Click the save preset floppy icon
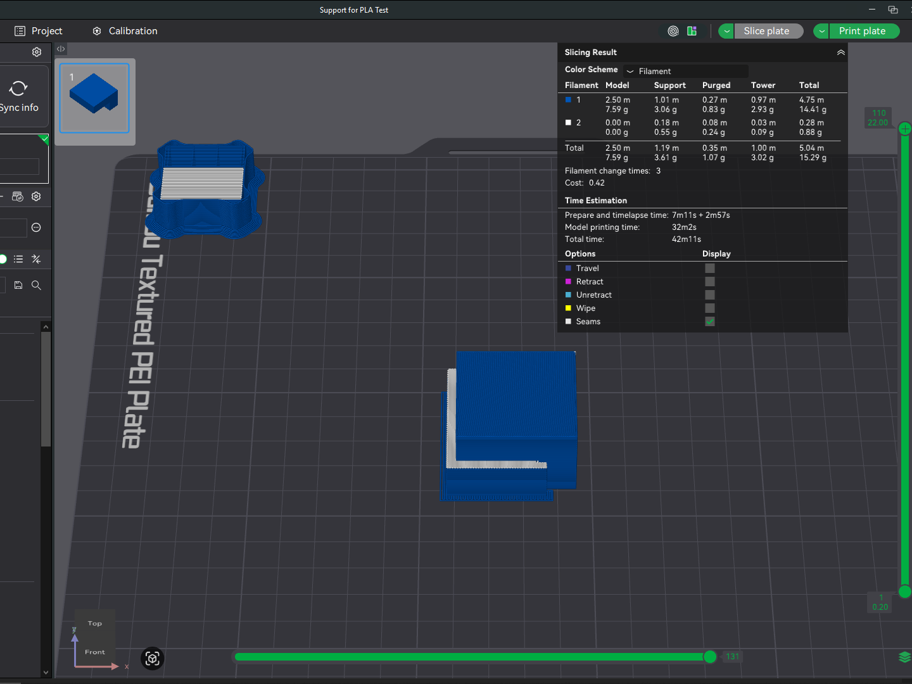This screenshot has height=684, width=912. 18,286
